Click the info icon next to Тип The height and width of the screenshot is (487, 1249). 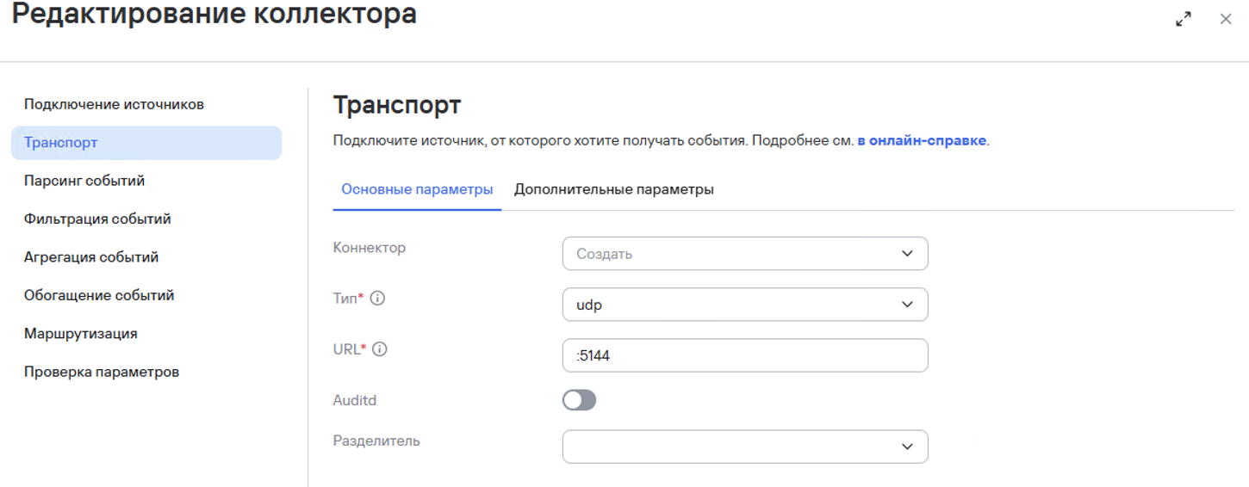pyautogui.click(x=377, y=299)
